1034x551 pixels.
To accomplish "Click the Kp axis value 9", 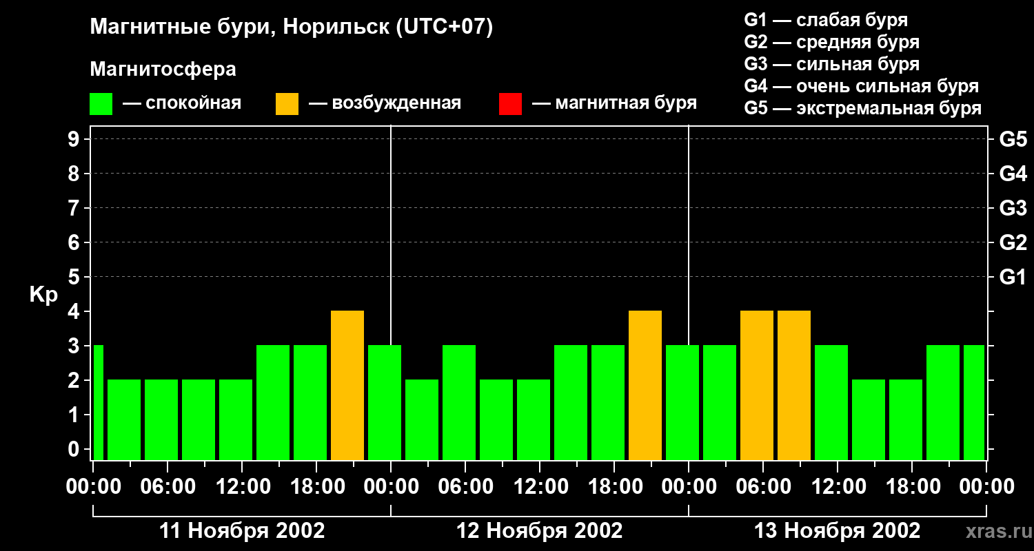I will click(75, 140).
